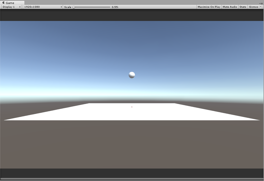Click the Gizmos dropdown arrow icon

pos(260,7)
